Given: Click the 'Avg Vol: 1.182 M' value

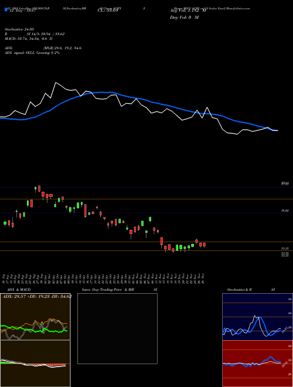Looking at the screenshot, I should [188, 11].
